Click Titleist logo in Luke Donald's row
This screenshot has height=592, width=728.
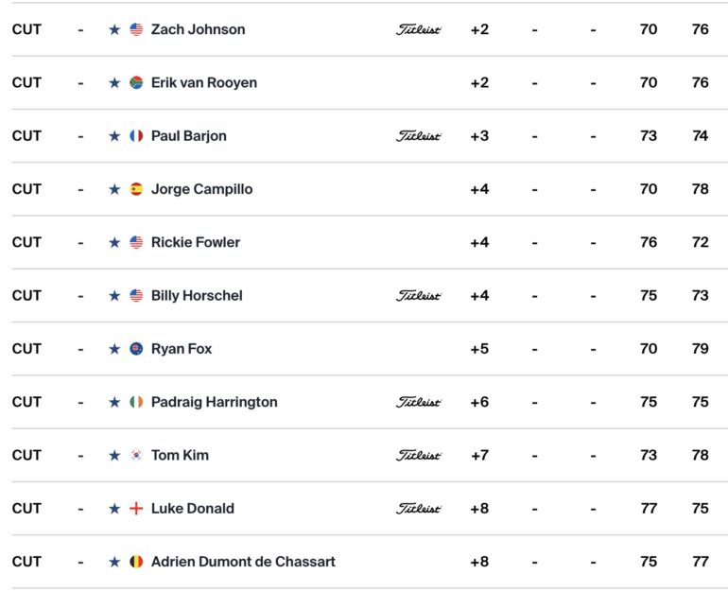tap(419, 508)
